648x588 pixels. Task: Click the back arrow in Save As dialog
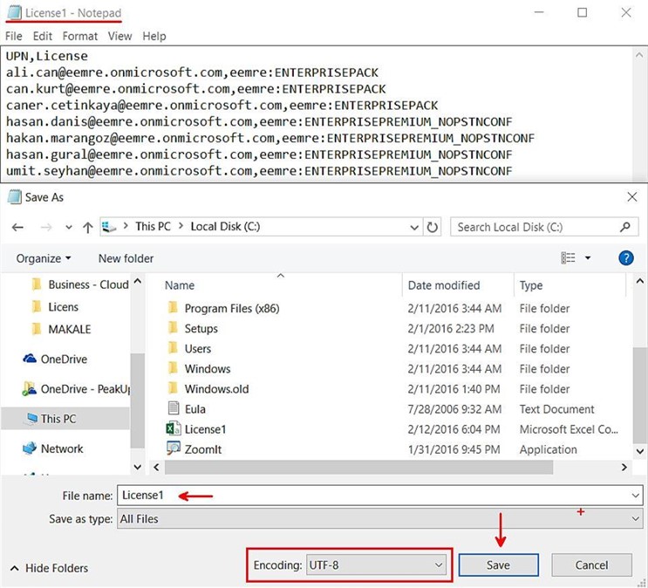click(17, 227)
